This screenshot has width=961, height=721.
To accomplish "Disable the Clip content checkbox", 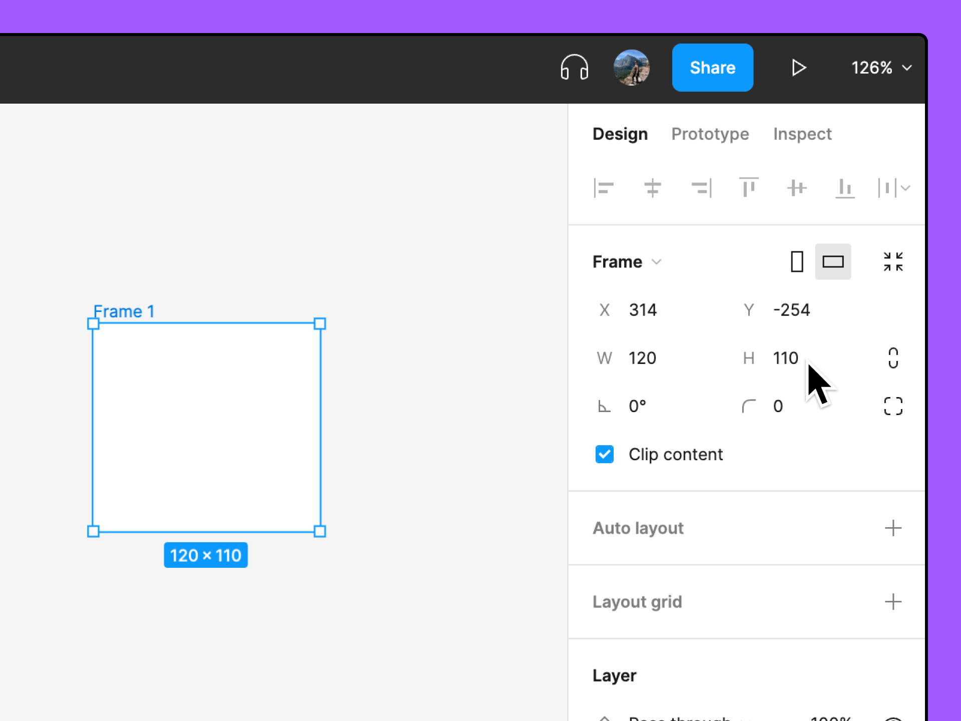I will click(x=604, y=454).
